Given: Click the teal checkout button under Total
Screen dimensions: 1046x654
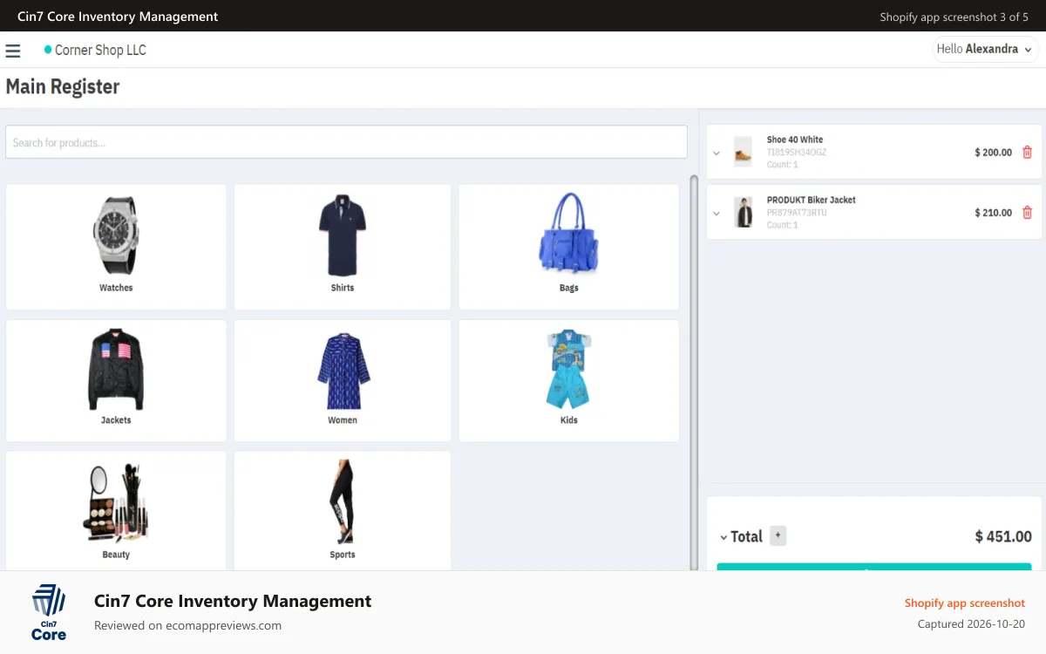Looking at the screenshot, I should pyautogui.click(x=873, y=567).
